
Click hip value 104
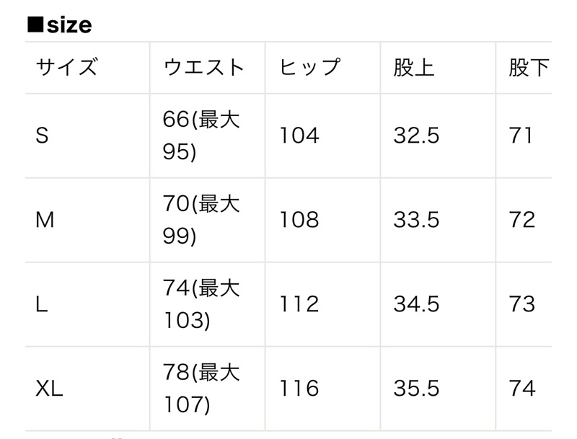299,136
